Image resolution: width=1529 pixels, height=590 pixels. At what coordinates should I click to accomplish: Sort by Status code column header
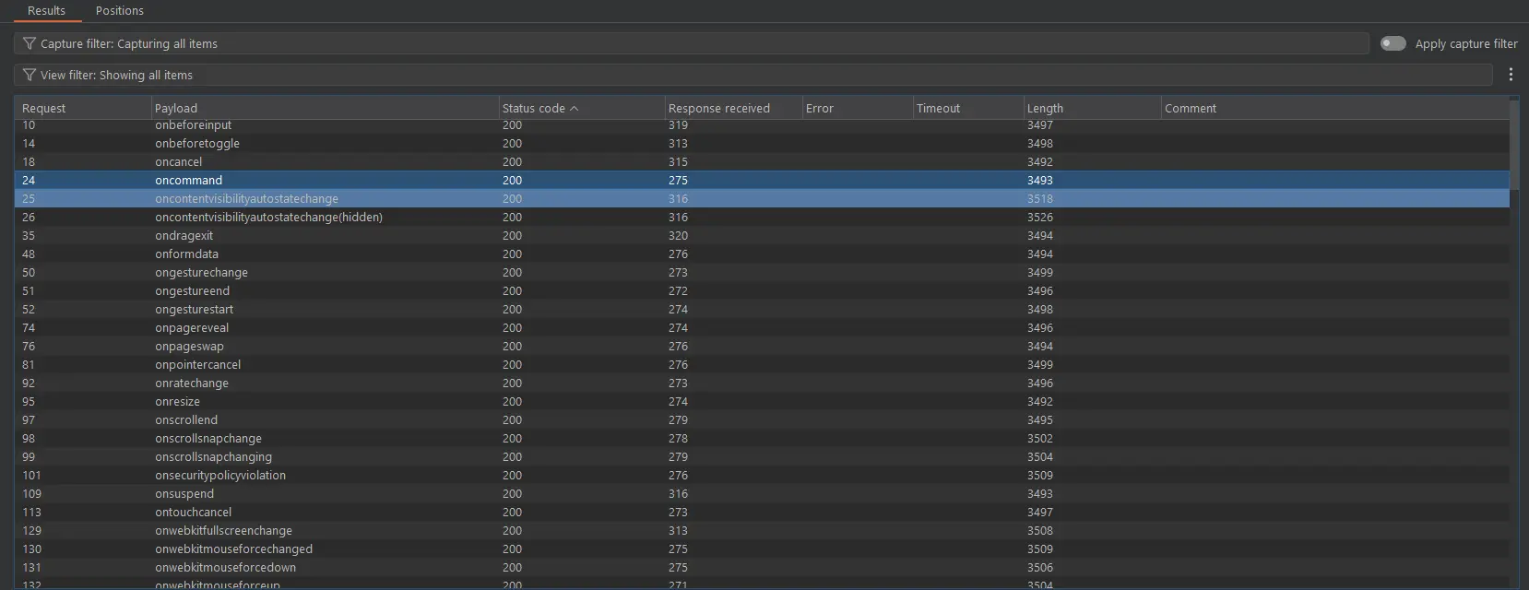(535, 108)
